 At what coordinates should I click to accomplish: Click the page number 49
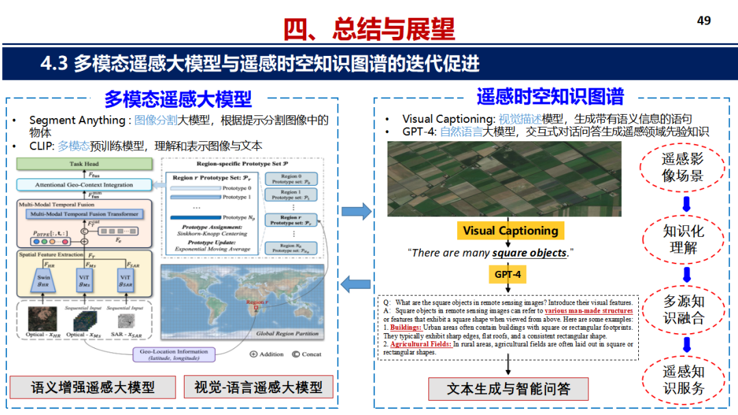704,20
